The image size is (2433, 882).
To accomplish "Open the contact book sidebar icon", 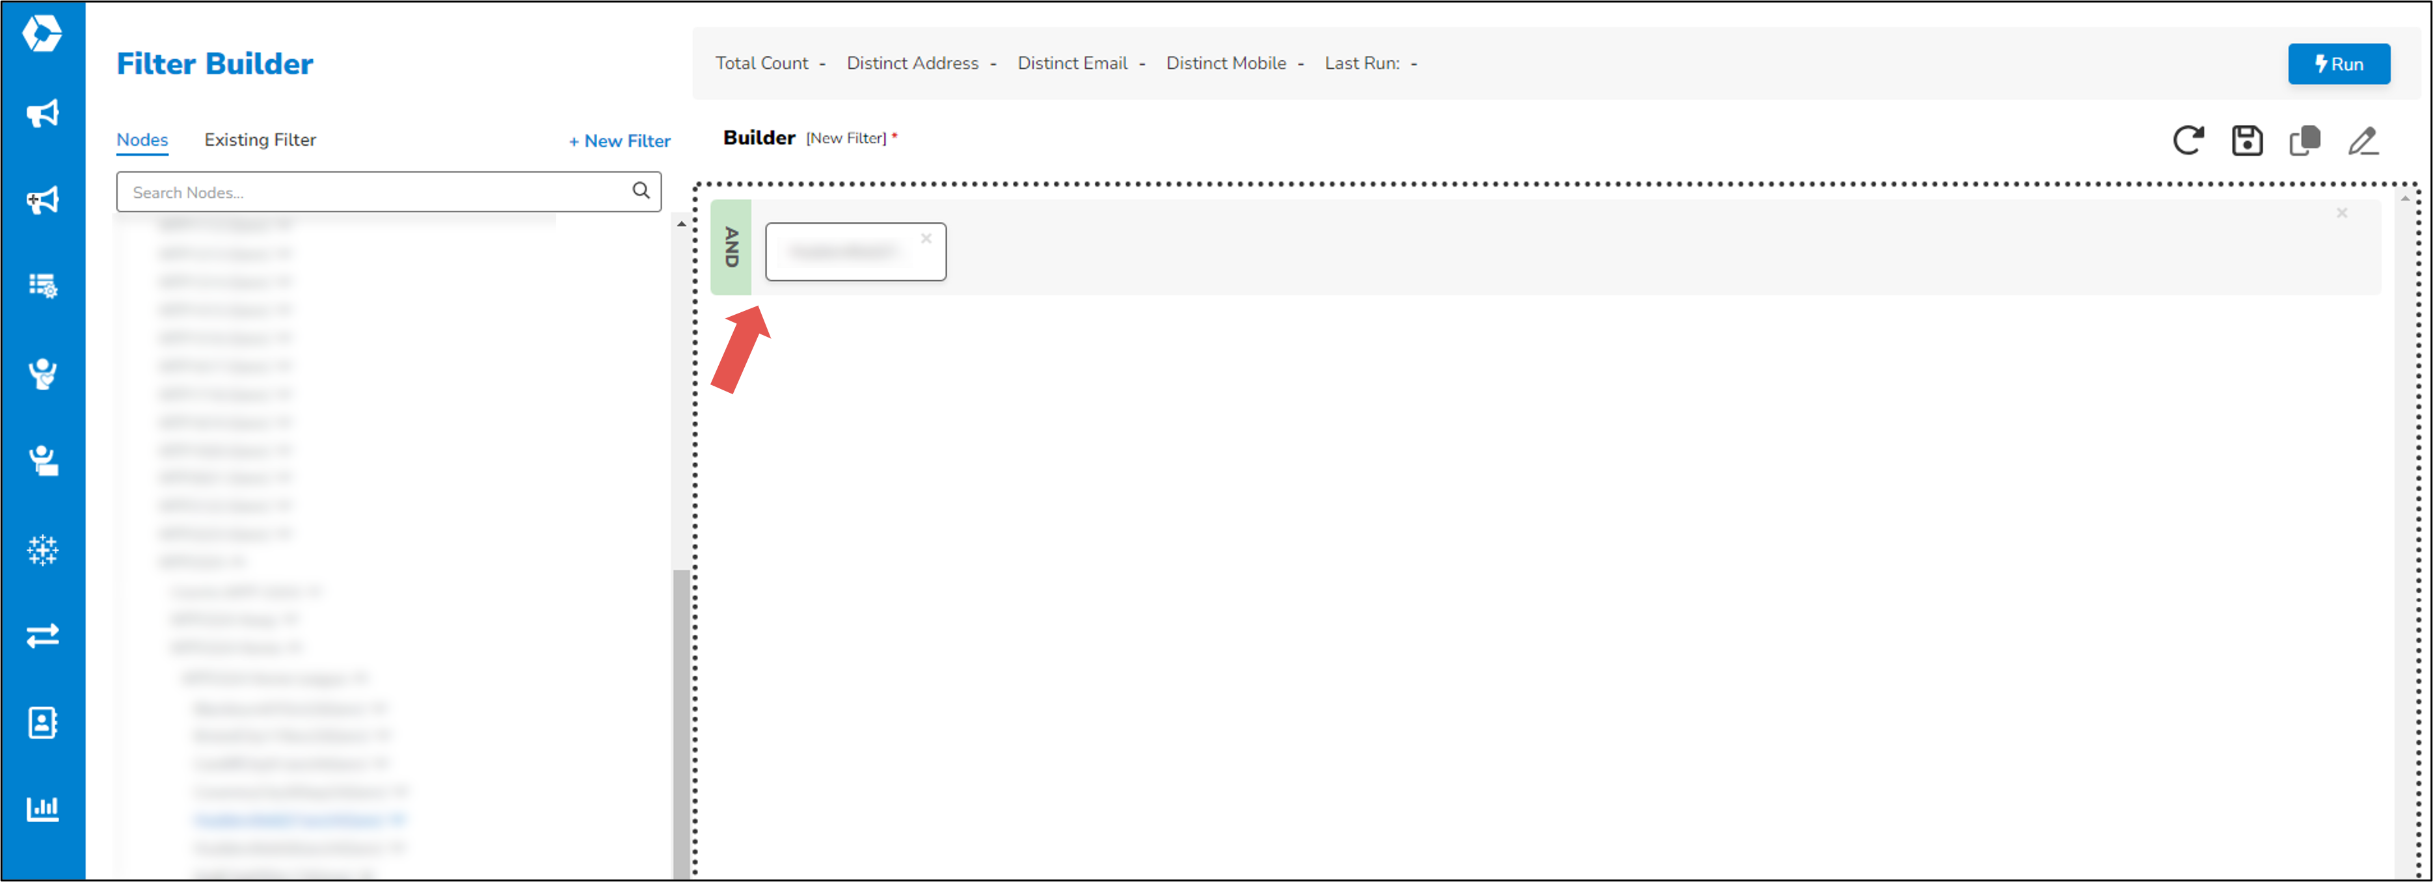I will click(42, 723).
